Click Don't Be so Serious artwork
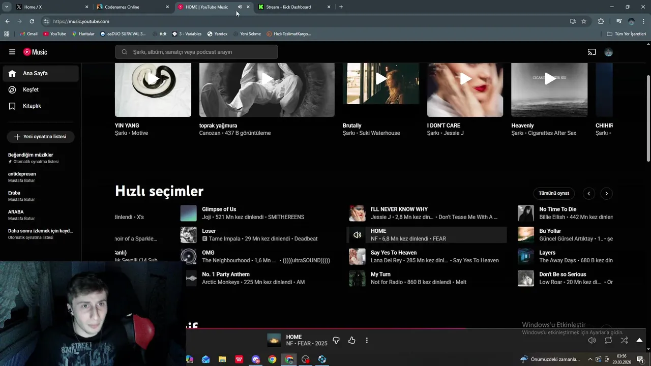Image resolution: width=651 pixels, height=366 pixels. pyautogui.click(x=526, y=278)
